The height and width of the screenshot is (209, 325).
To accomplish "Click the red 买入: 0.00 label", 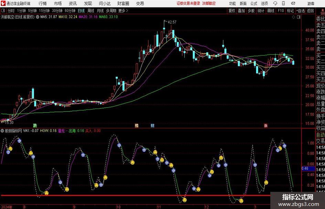I will pyautogui.click(x=93, y=131).
